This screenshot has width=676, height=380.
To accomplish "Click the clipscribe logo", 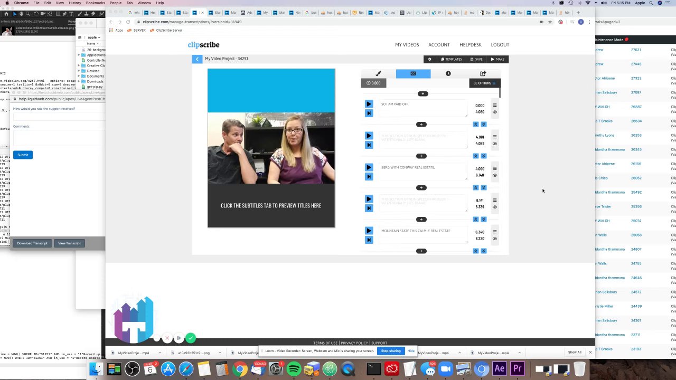I will point(203,45).
